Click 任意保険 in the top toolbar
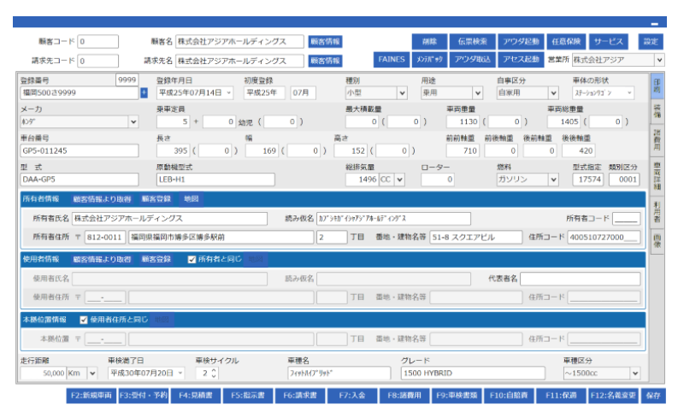The height and width of the screenshot is (418, 678). pyautogui.click(x=564, y=41)
